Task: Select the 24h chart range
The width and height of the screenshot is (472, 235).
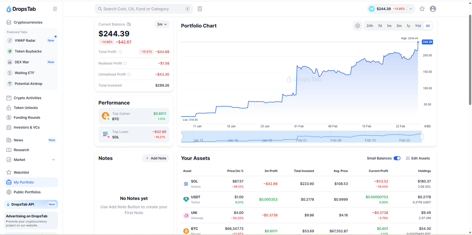Action: click(x=370, y=26)
